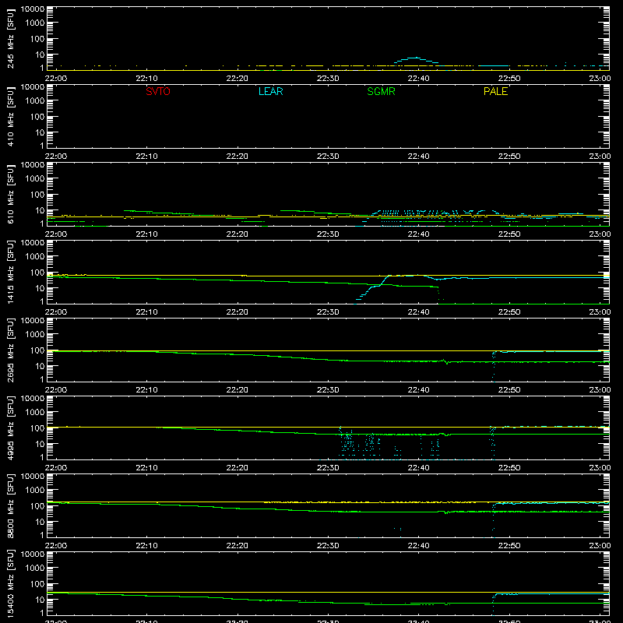Select the 410 MHz [SFU] axis label

point(10,116)
